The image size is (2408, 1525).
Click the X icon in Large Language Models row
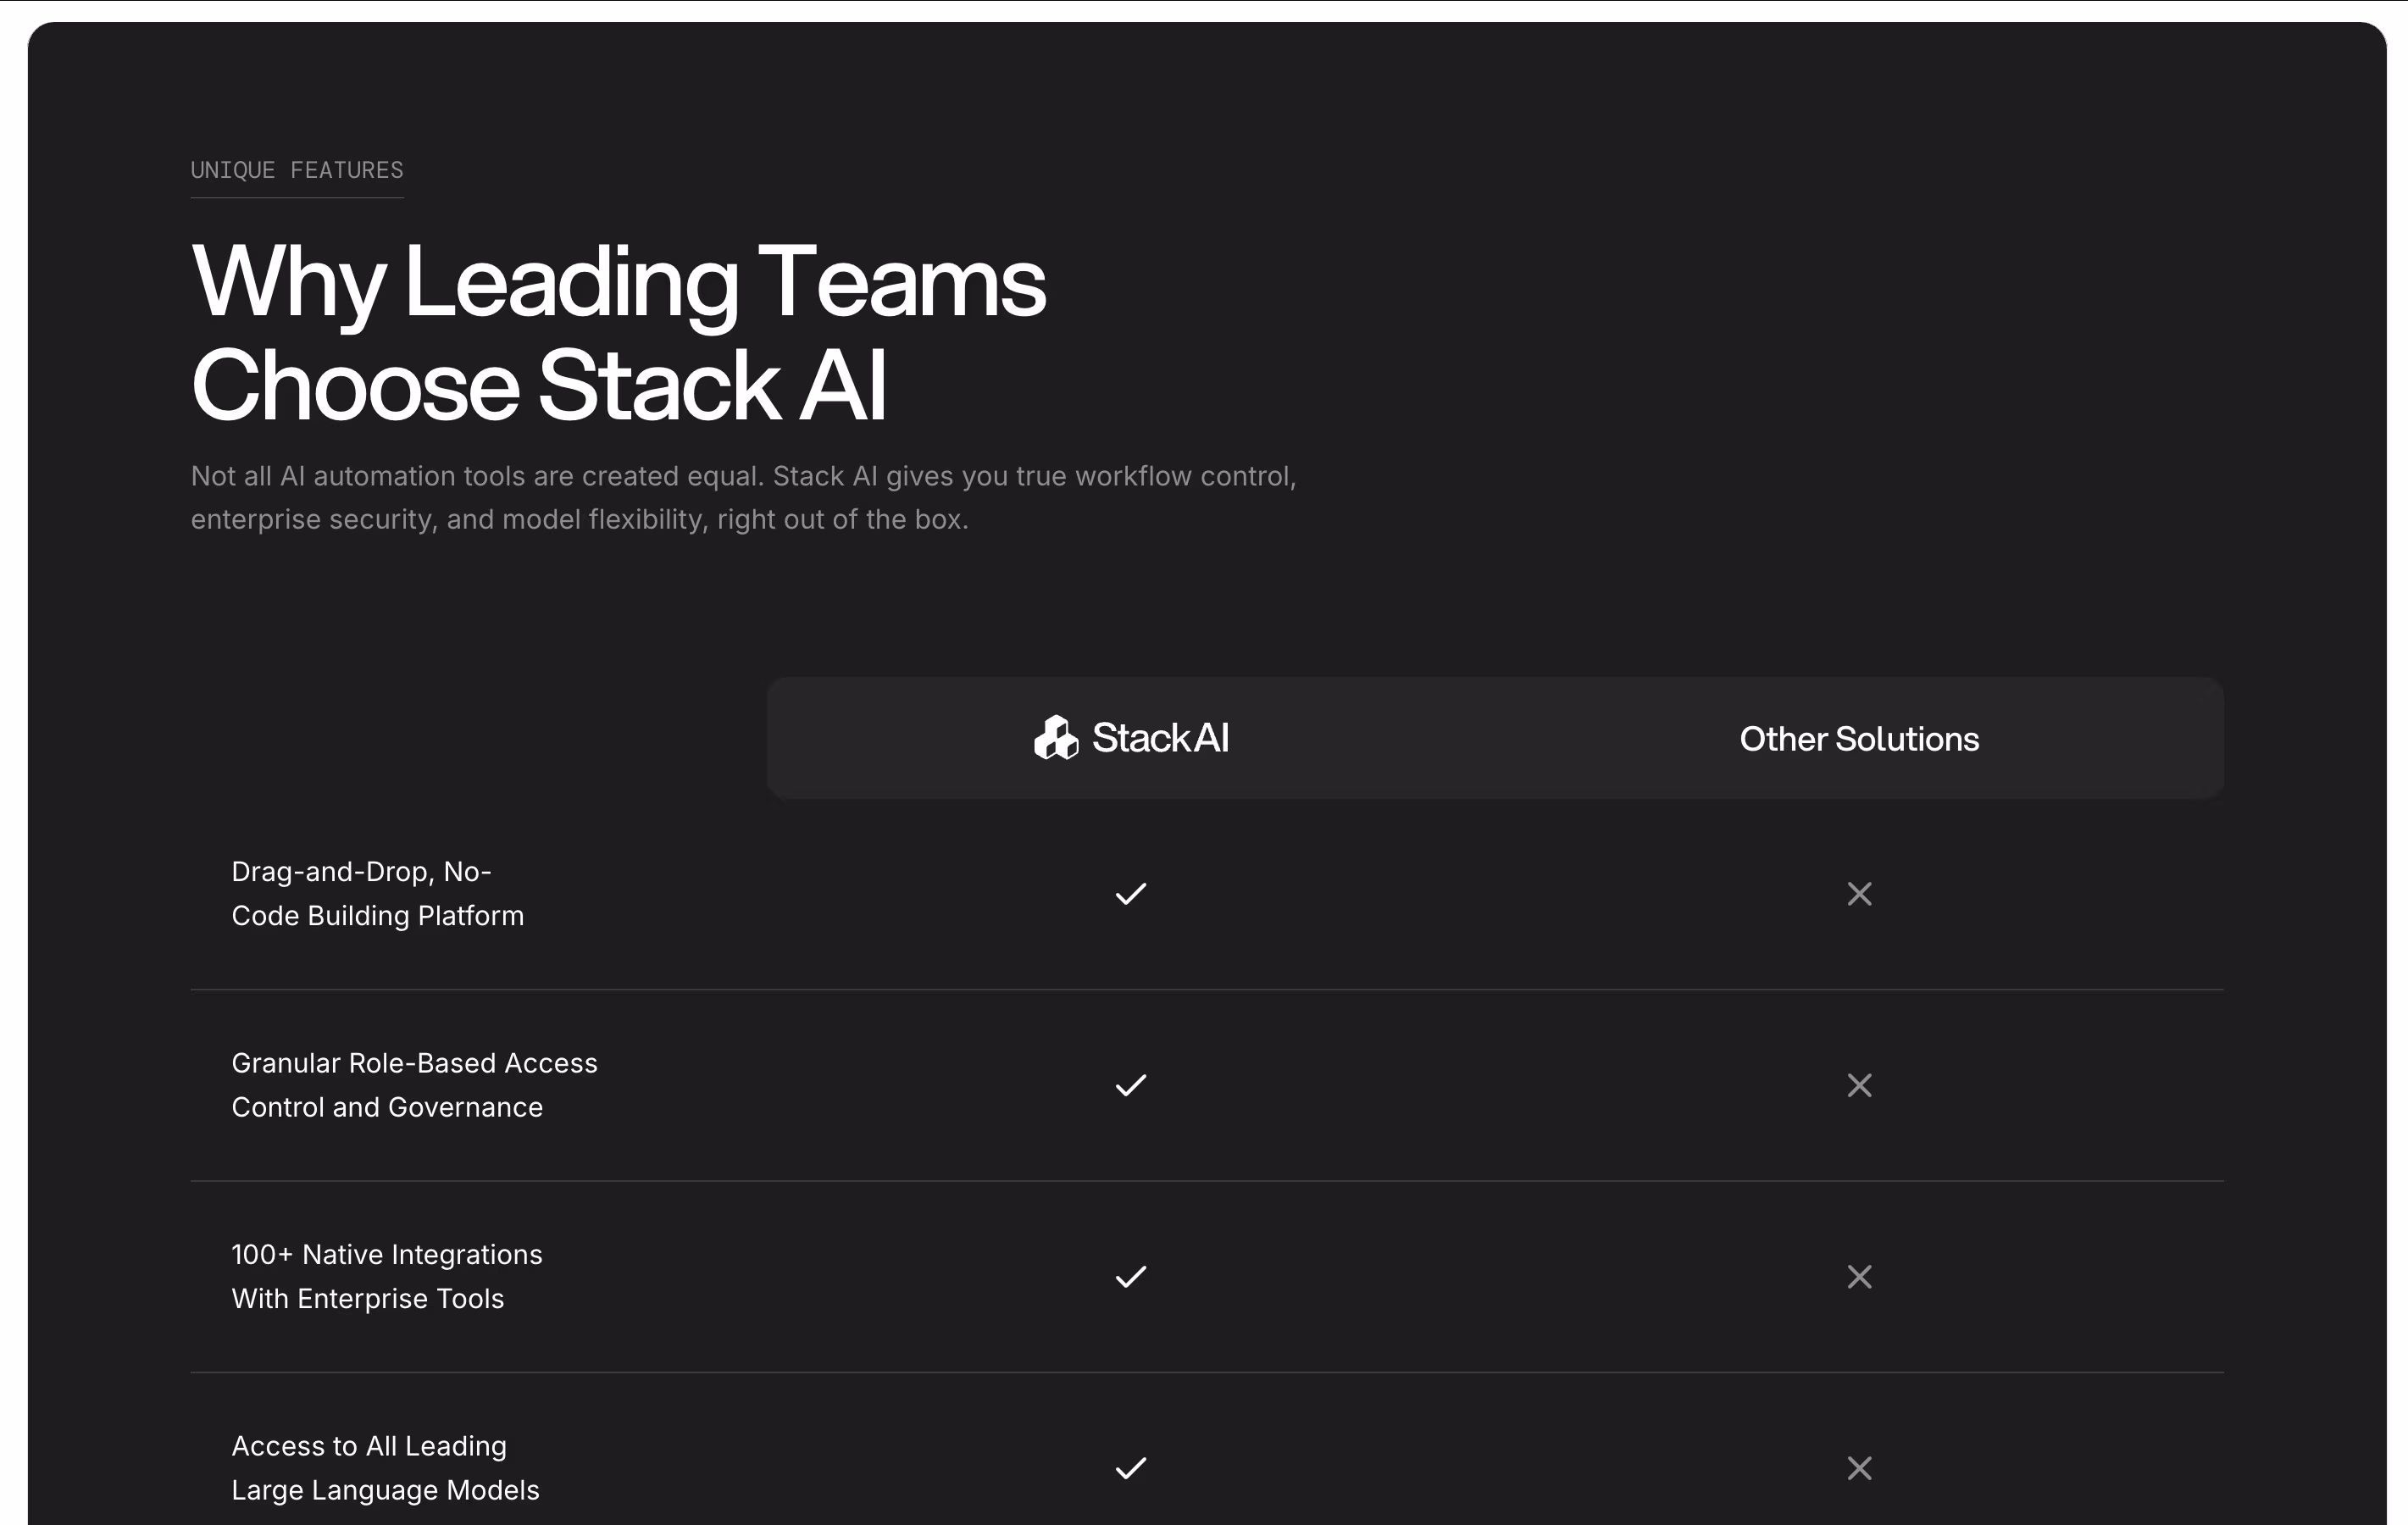tap(1859, 1468)
